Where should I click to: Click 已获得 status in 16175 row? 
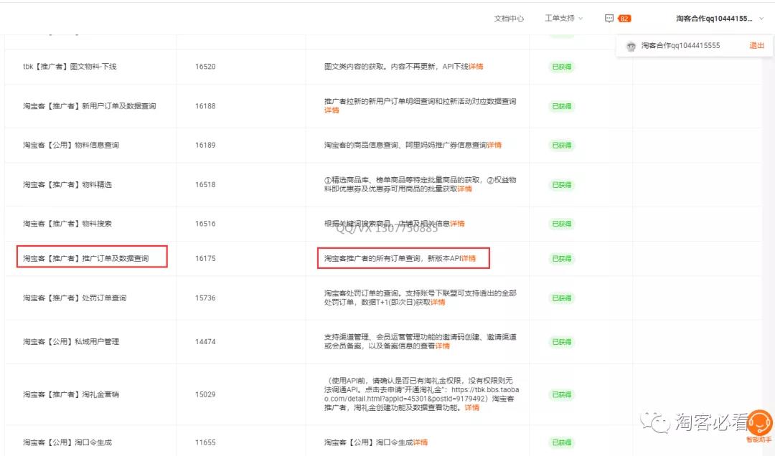[x=561, y=258]
